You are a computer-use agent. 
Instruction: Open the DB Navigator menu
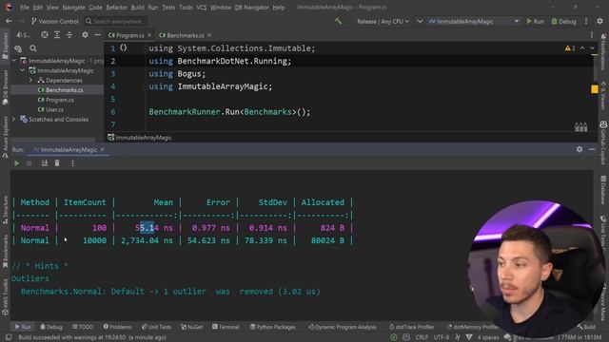coord(251,8)
